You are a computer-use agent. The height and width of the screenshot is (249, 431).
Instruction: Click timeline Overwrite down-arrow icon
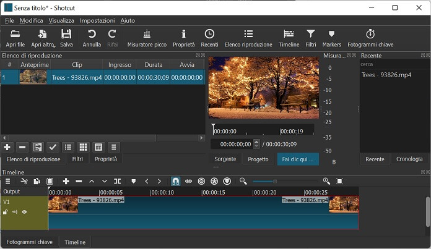[x=105, y=181]
